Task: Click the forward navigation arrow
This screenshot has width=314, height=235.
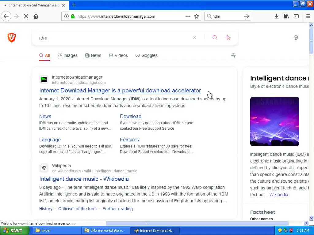Action: click(x=17, y=16)
